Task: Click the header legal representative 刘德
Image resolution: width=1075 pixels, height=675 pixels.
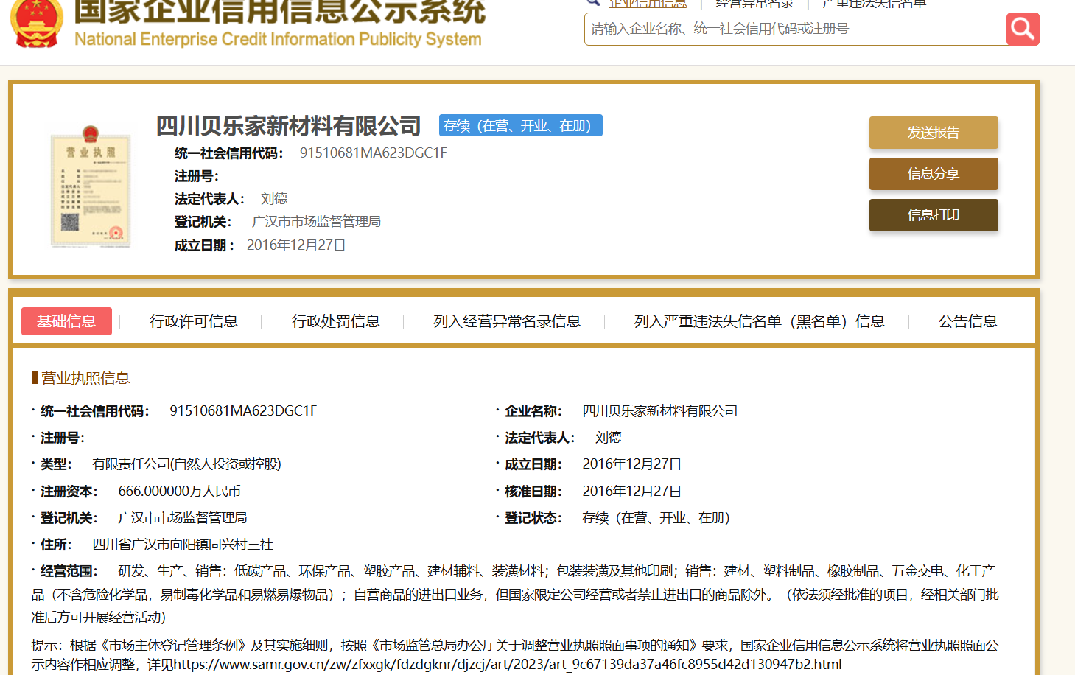Action: click(274, 198)
